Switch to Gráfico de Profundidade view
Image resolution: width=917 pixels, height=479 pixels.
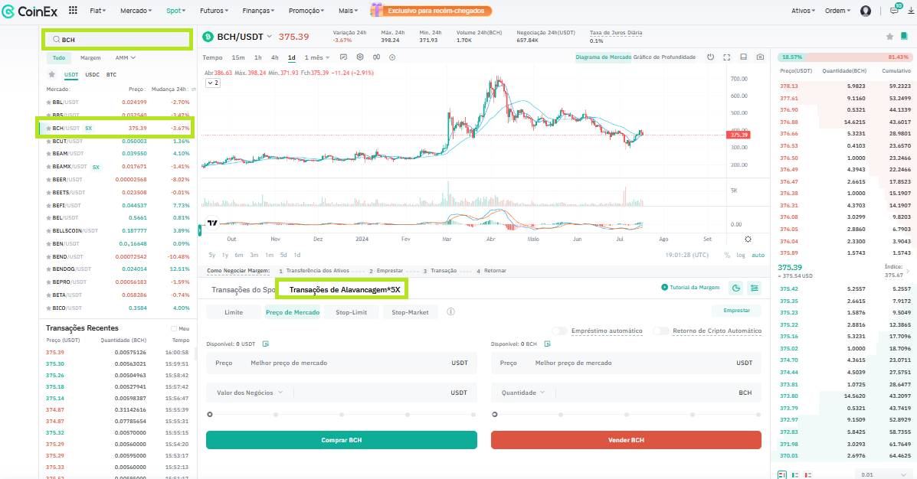665,57
